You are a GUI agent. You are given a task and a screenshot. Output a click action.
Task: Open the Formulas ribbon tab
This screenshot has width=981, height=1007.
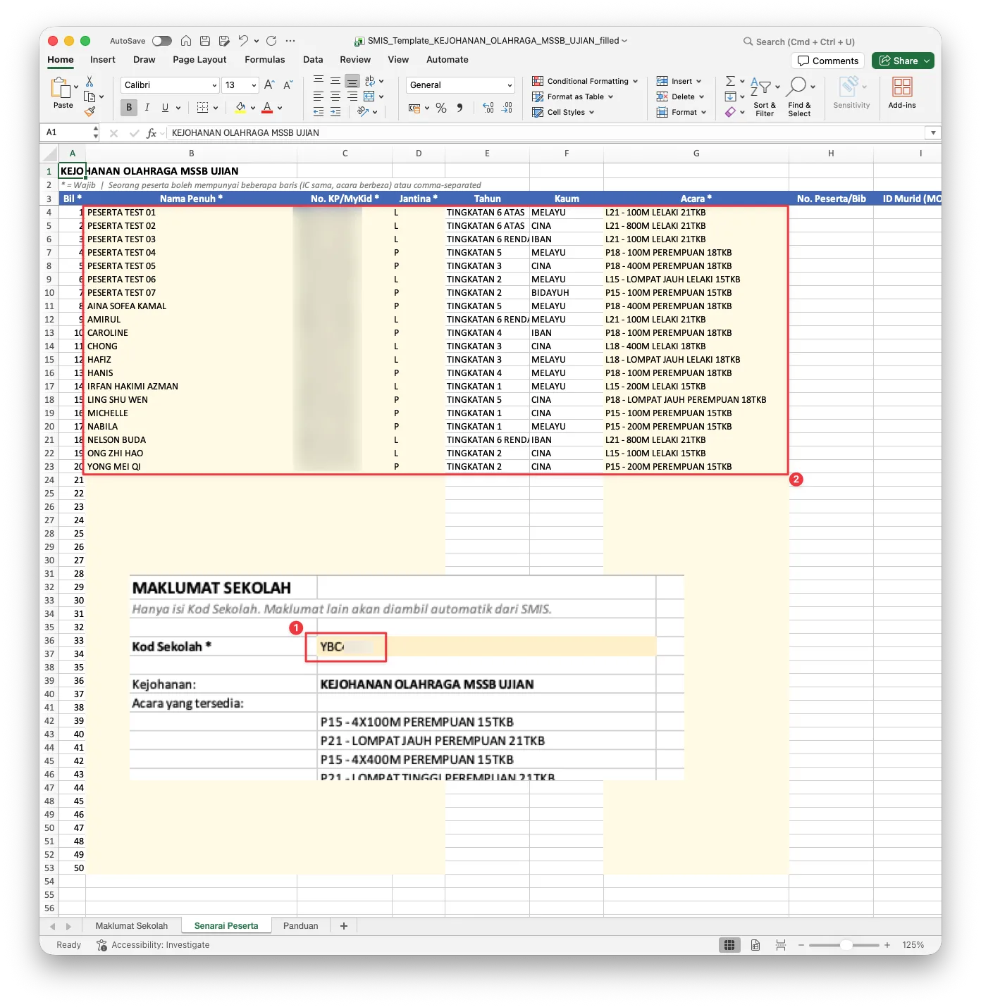265,60
